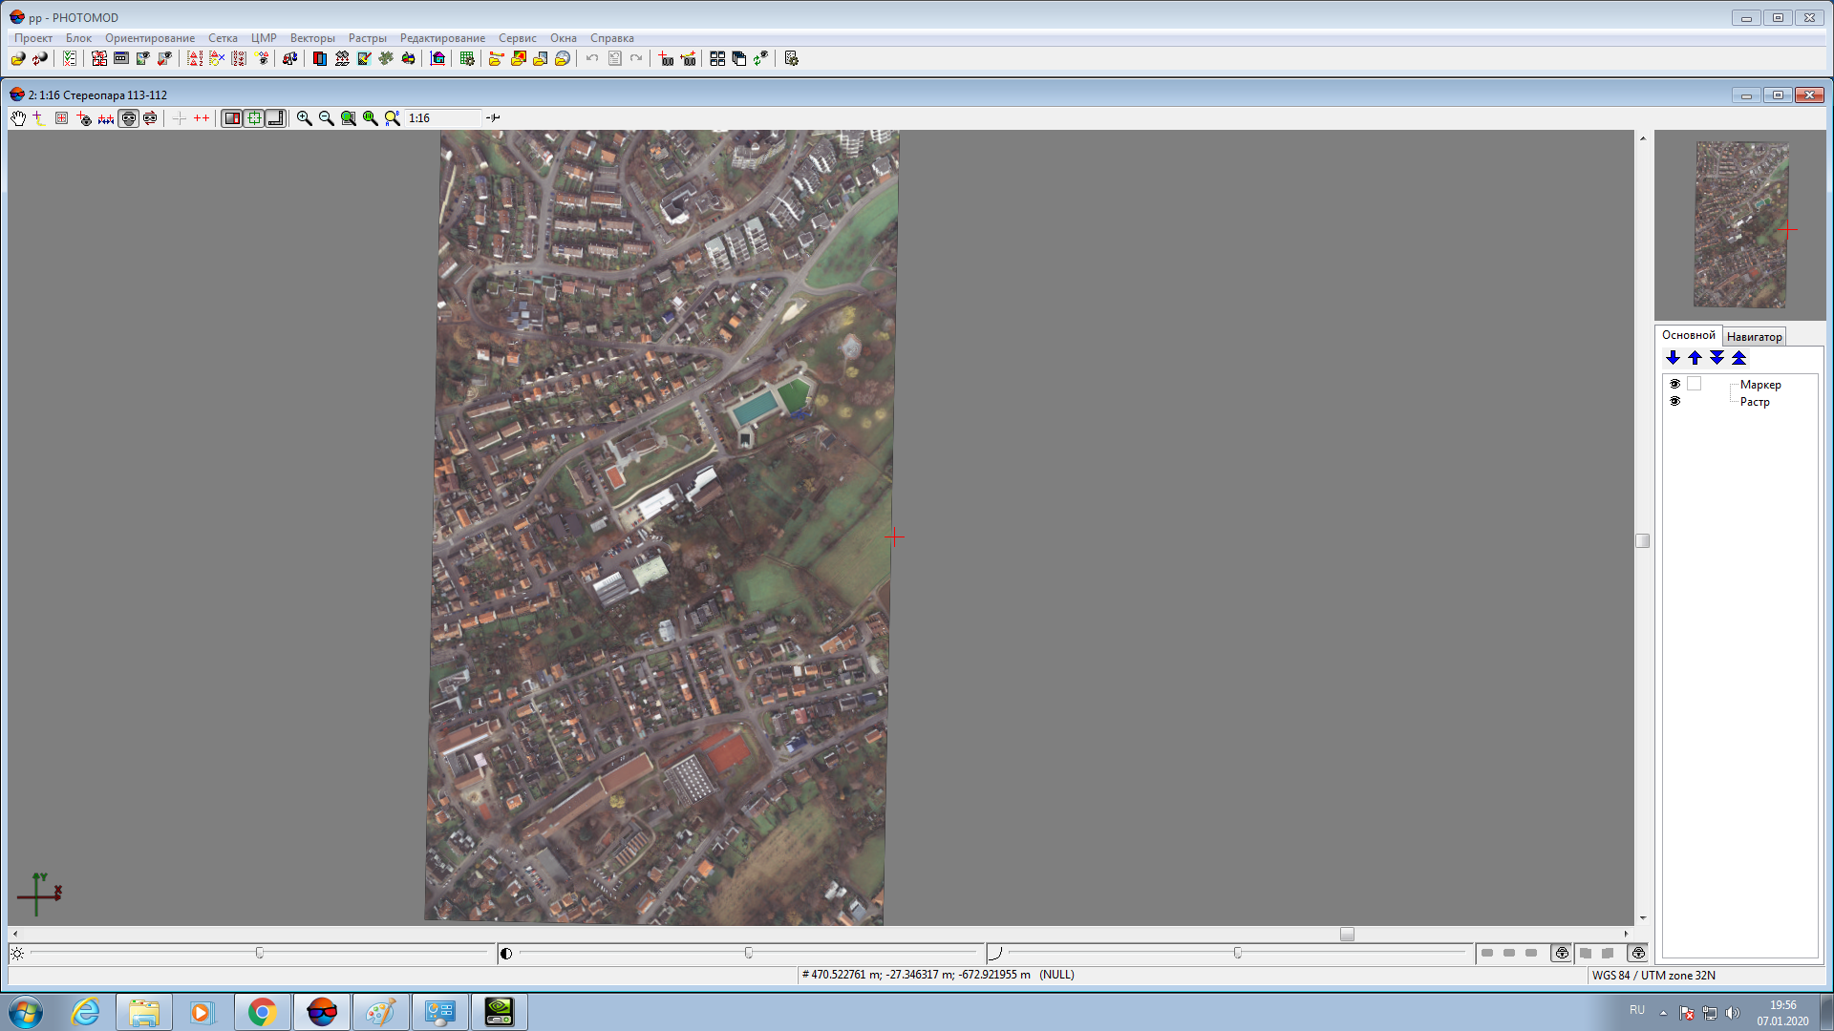Move layer down with blue arrow
The image size is (1834, 1031).
pos(1673,358)
